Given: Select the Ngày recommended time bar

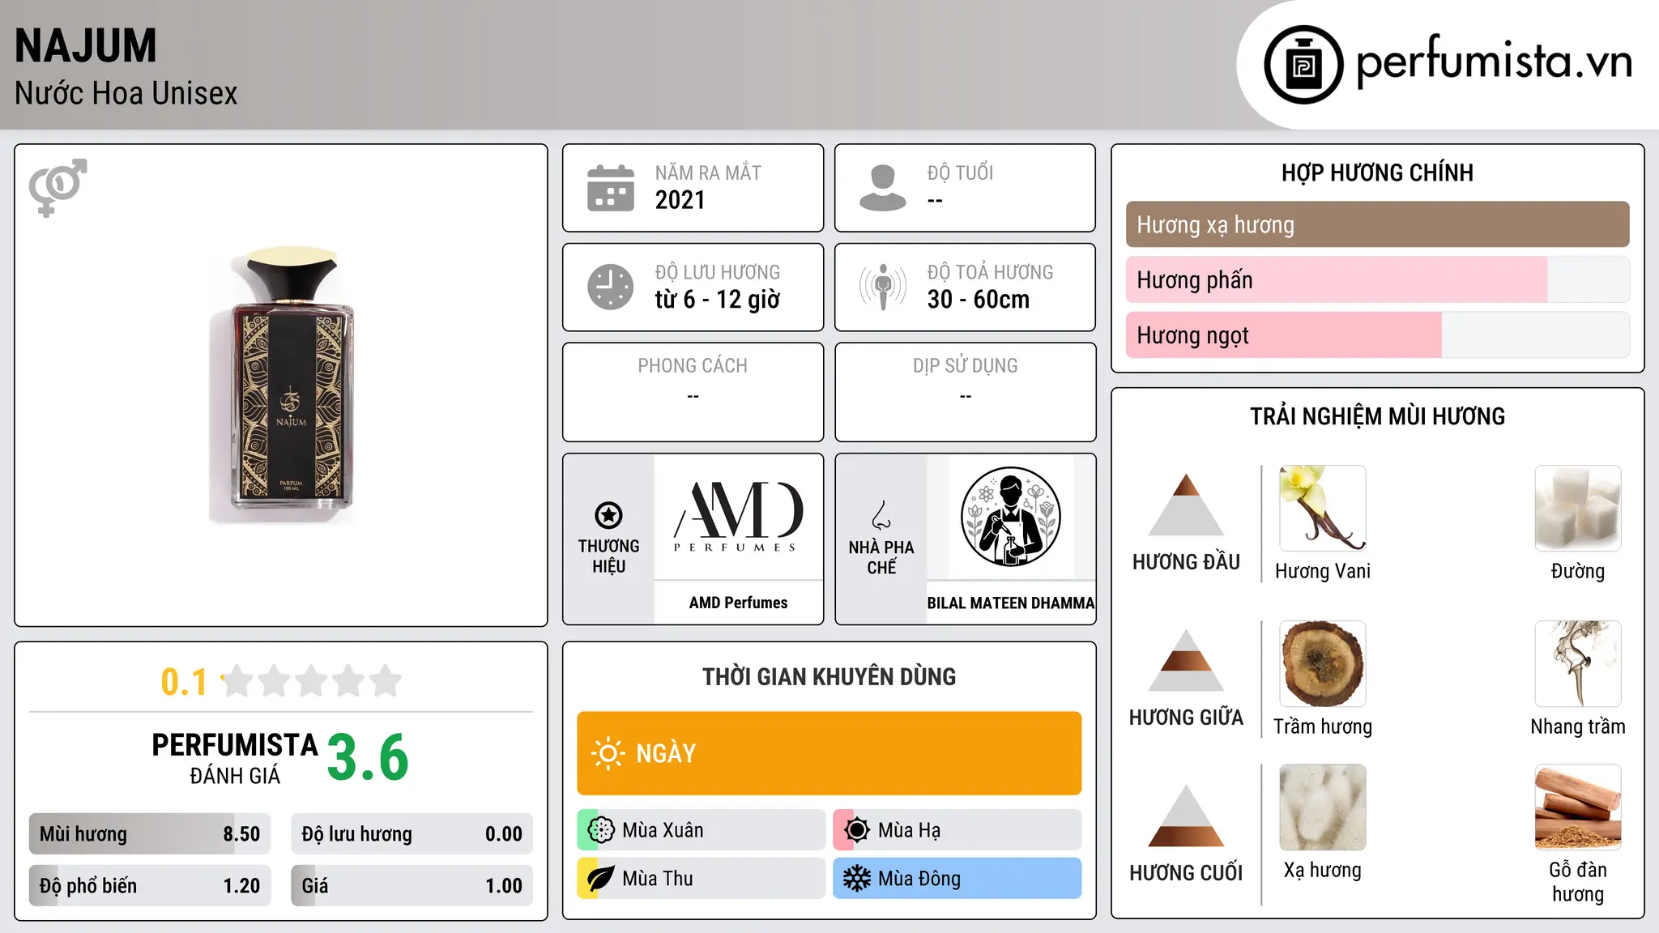Looking at the screenshot, I should point(829,753).
